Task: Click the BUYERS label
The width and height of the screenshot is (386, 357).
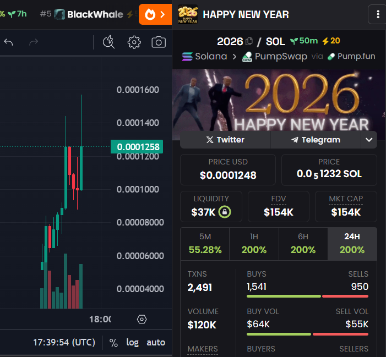Action: [x=261, y=349]
